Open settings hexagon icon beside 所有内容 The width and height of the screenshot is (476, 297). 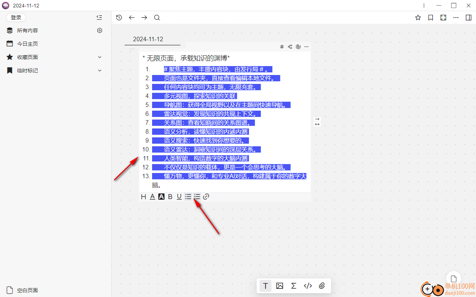[x=100, y=30]
